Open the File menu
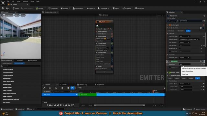Viewport: 207px width, 116px height. pos(8,1)
